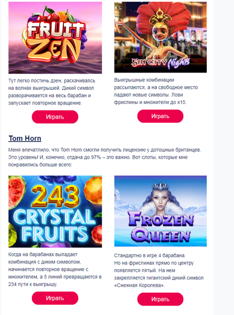Click the Tom Horn license description paragraph
This screenshot has width=234, height=315.
(x=104, y=157)
